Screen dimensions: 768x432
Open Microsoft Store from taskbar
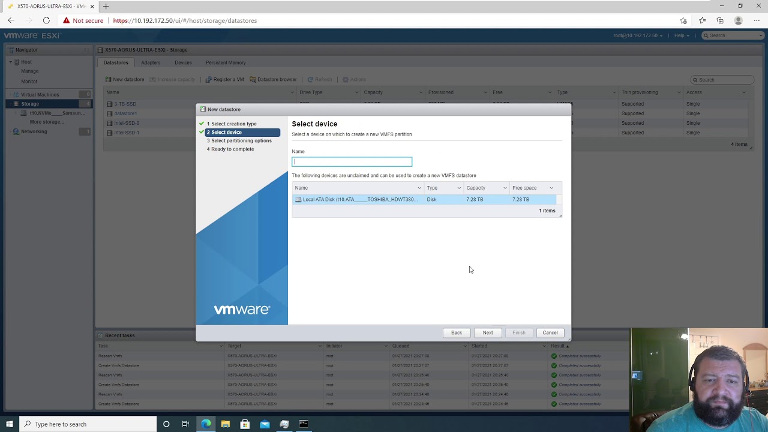click(x=245, y=424)
